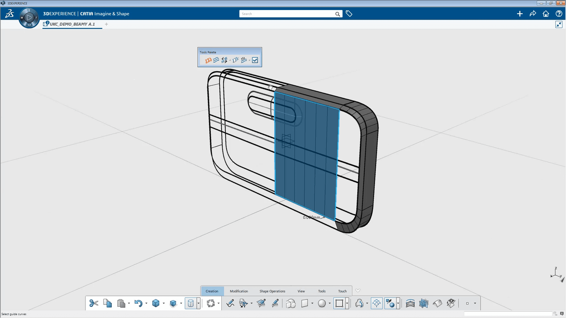This screenshot has height=318, width=566.
Task: Expand the Creation toolbar dropdown arrow
Action: [358, 290]
